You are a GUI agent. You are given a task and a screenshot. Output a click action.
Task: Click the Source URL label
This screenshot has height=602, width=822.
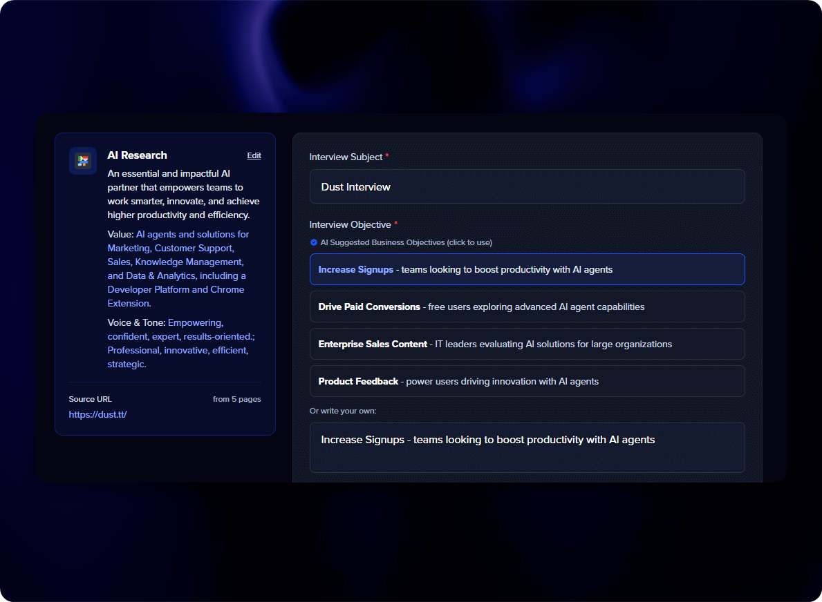(90, 399)
